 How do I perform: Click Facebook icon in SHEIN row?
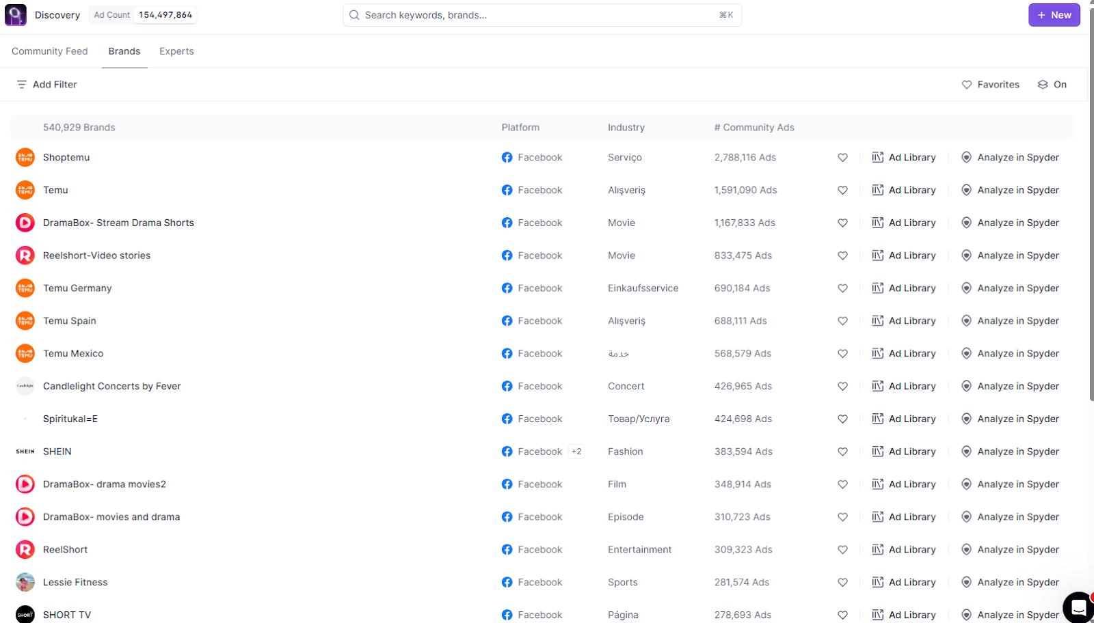507,452
